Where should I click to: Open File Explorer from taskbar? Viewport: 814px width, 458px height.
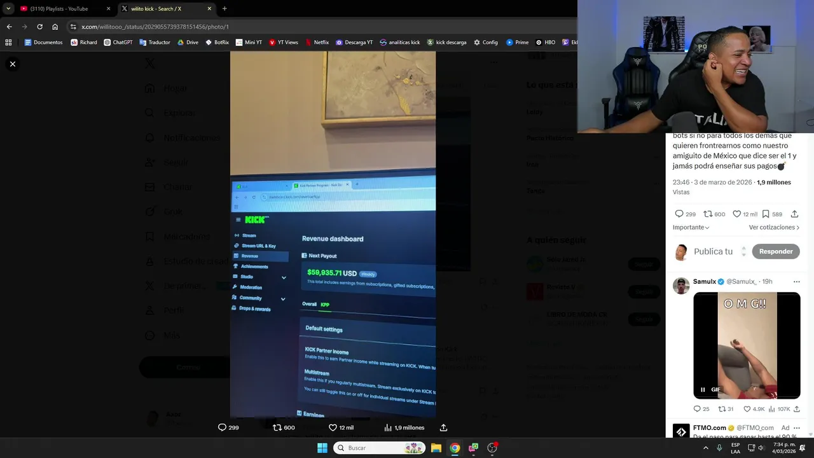tap(436, 448)
